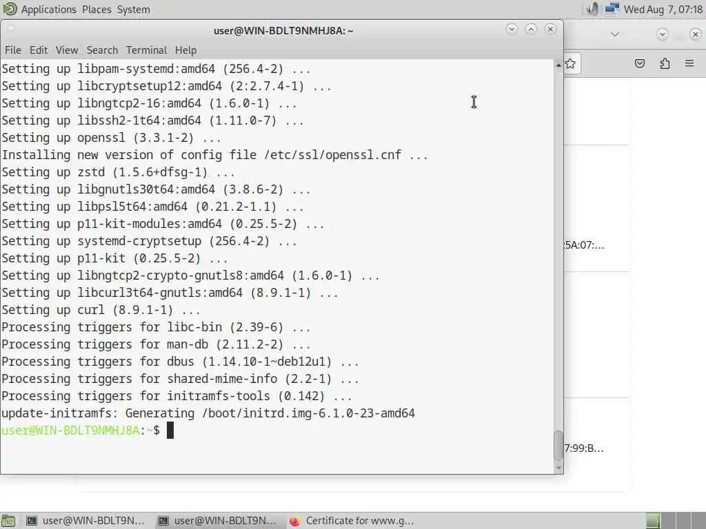
Task: Open the calendar from the Wed Aug 7 clock
Action: (x=663, y=10)
